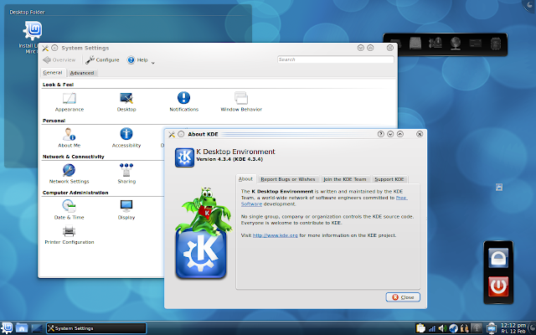Select the Support KDE tab
The height and width of the screenshot is (335, 536).
[389, 179]
